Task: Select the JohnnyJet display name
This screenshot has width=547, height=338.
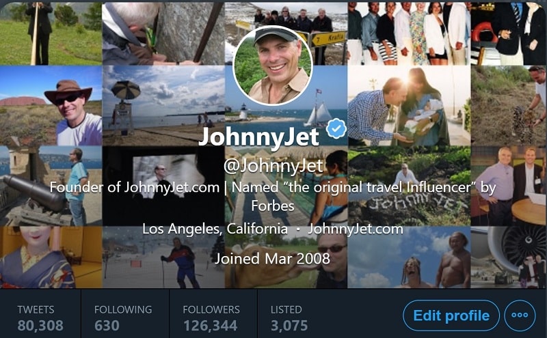Action: coord(258,137)
